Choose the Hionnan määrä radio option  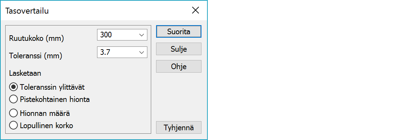click(x=14, y=113)
